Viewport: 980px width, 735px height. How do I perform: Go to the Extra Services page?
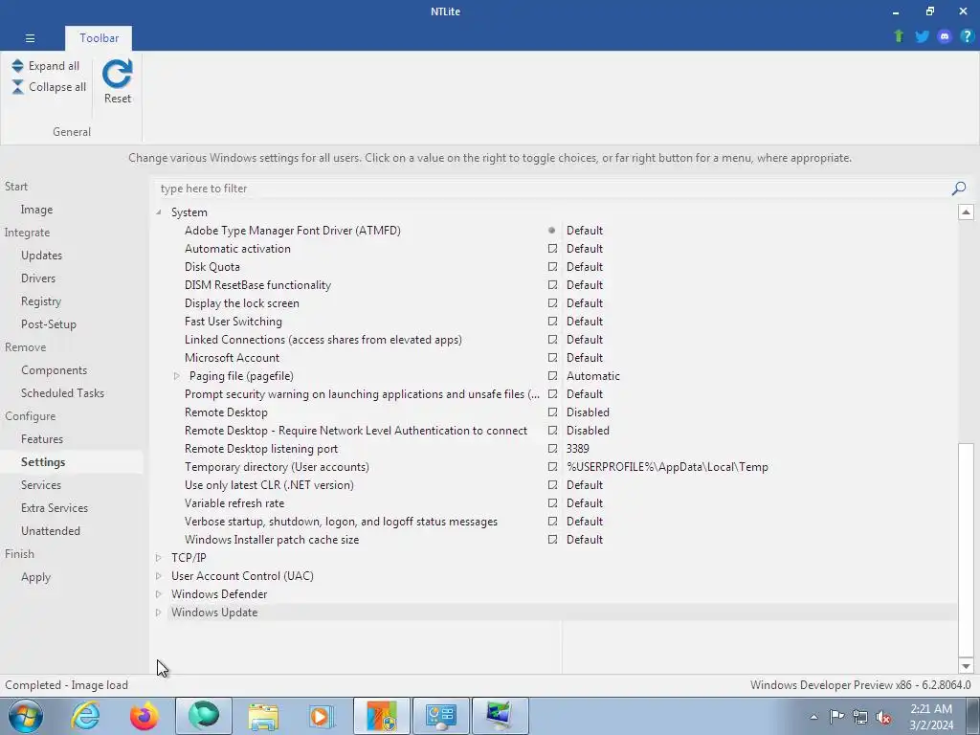(55, 508)
